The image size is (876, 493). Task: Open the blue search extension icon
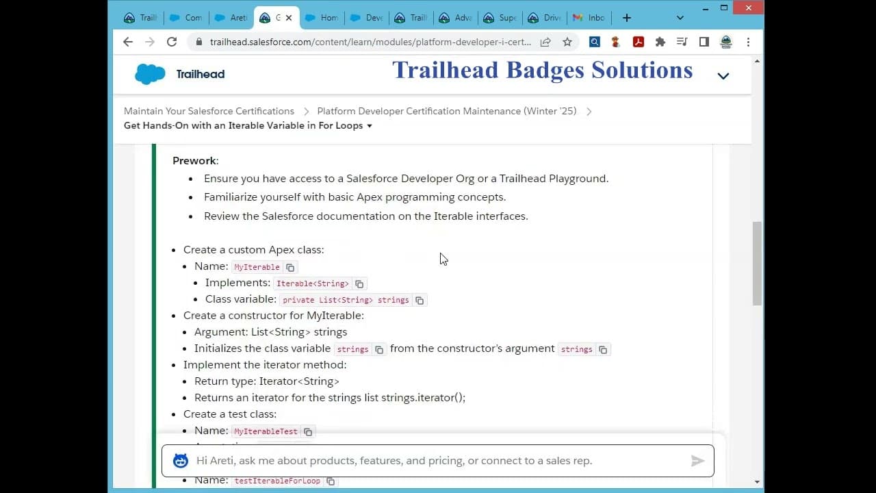tap(595, 42)
